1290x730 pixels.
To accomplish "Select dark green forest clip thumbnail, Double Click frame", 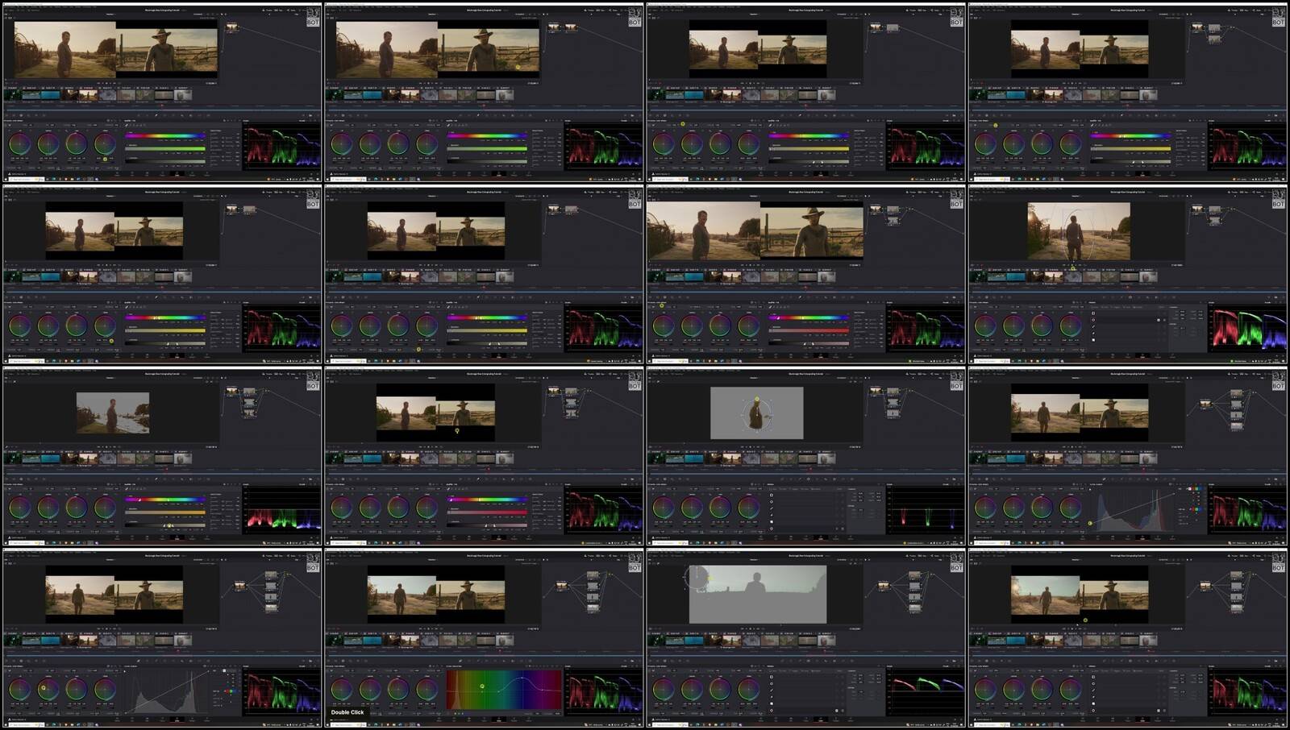I will (335, 640).
